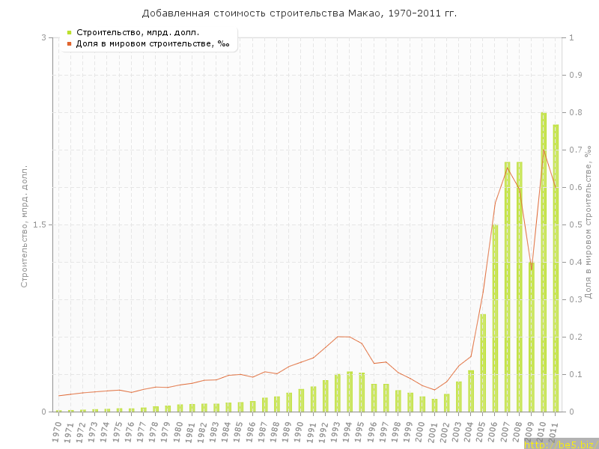This screenshot has width=599, height=449.
Task: Click the green bar for 2006
Action: click(x=495, y=318)
